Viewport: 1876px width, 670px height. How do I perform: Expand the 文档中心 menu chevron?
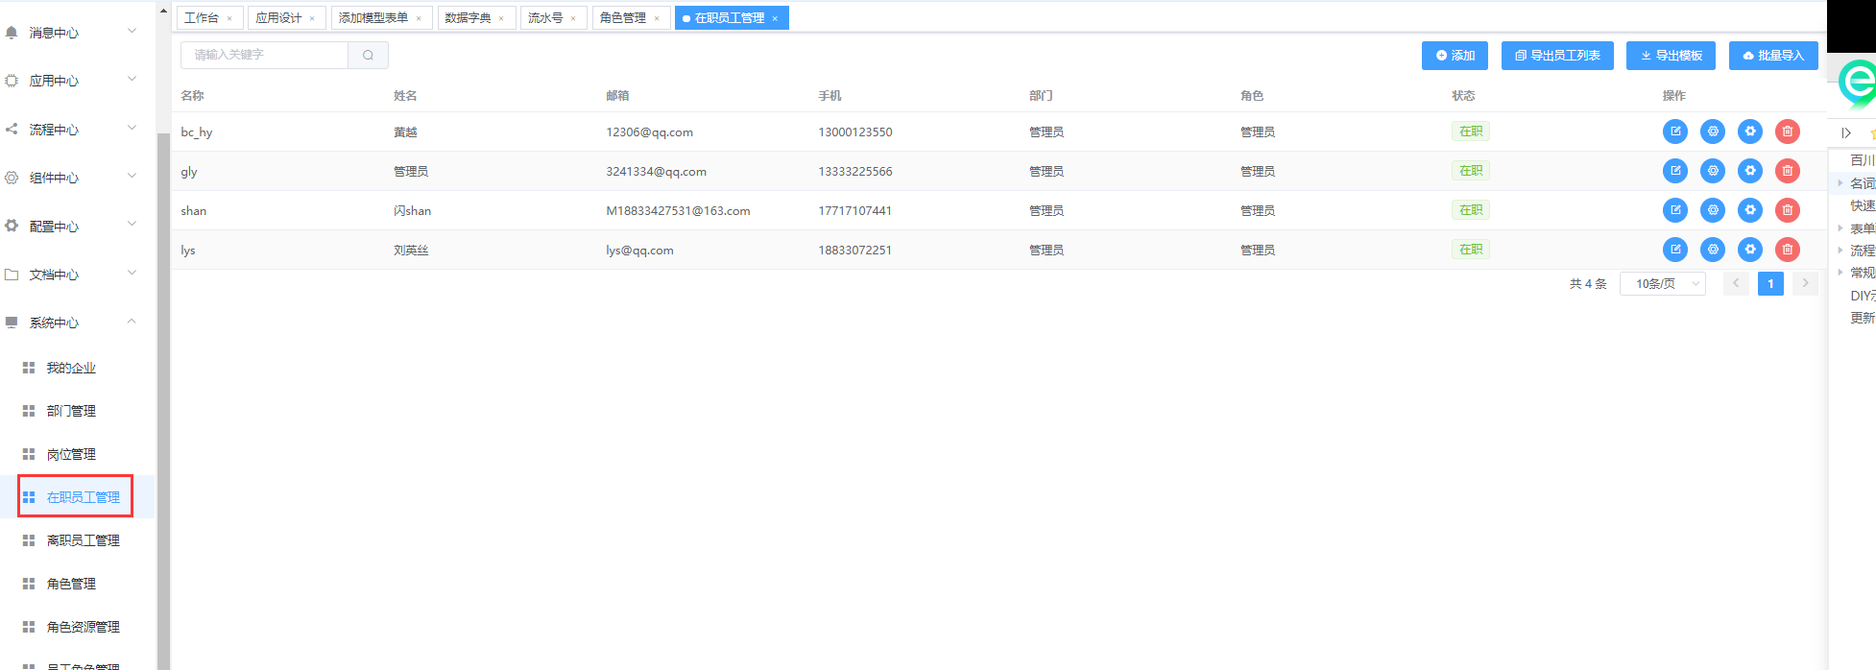(x=132, y=274)
